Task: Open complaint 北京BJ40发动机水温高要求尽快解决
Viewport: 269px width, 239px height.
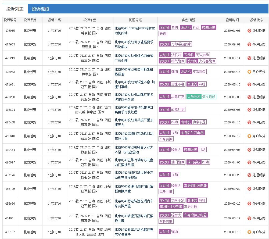Action: 134,44
